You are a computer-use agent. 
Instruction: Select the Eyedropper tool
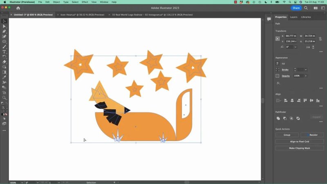point(4,77)
